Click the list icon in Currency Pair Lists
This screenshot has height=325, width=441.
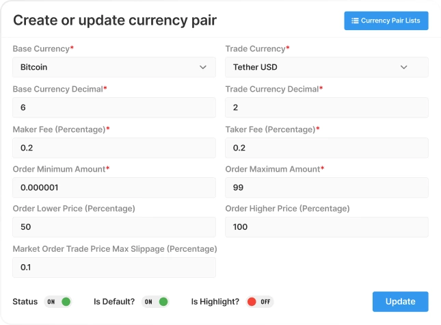(x=355, y=21)
